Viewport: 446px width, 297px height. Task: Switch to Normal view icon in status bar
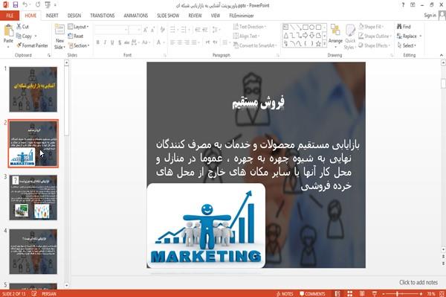pyautogui.click(x=337, y=294)
